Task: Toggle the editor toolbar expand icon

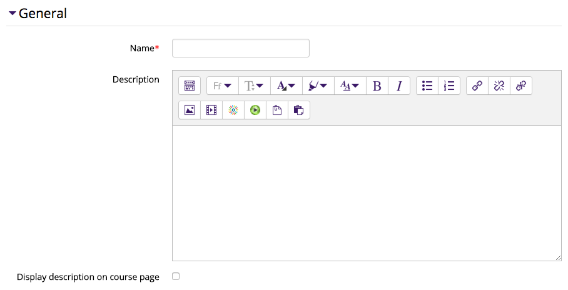Action: point(190,86)
